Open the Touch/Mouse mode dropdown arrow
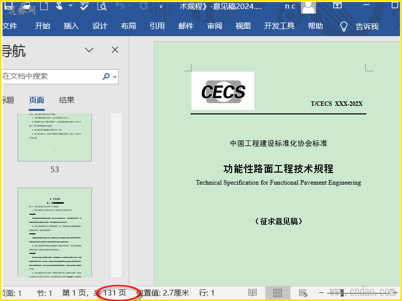This screenshot has height=301, width=402. (x=70, y=5)
